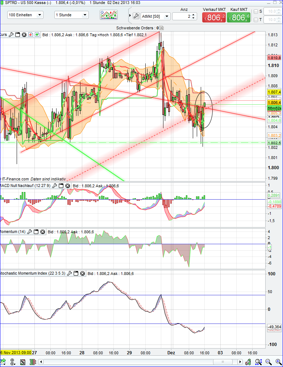Remove Stochastic Momentum Index indicator
The height and width of the screenshot is (367, 283).
click(x=82, y=274)
